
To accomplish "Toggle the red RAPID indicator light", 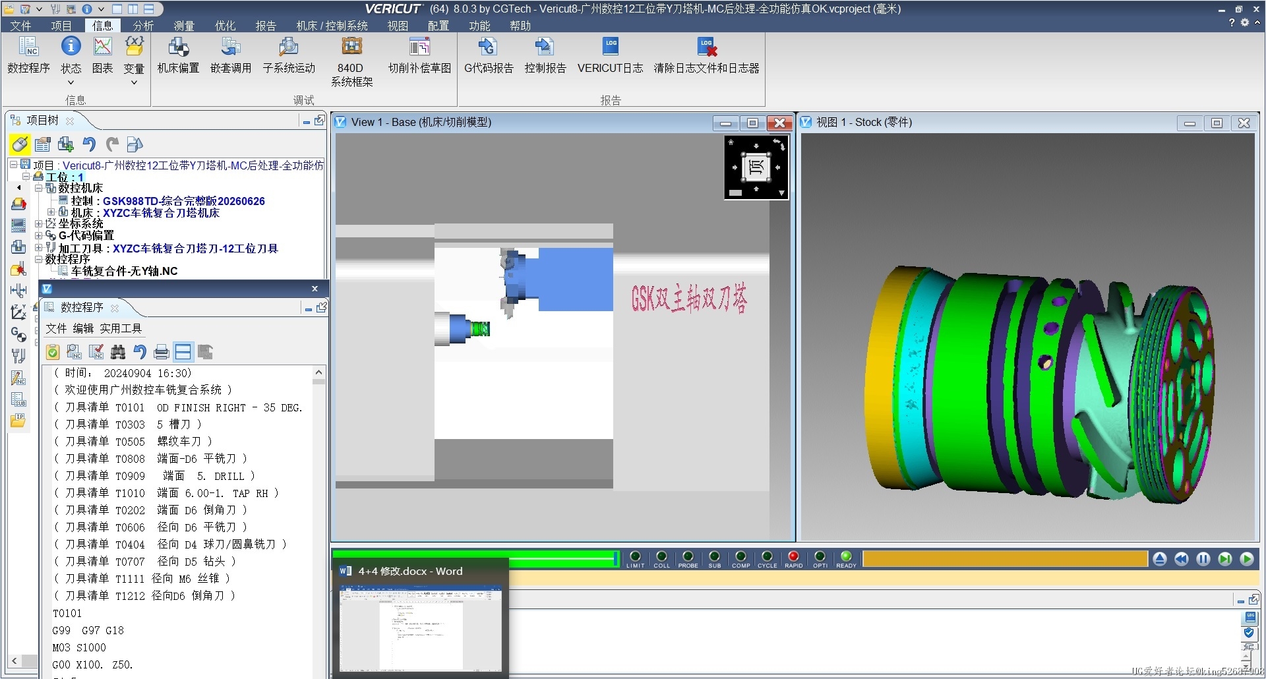I will [x=793, y=557].
